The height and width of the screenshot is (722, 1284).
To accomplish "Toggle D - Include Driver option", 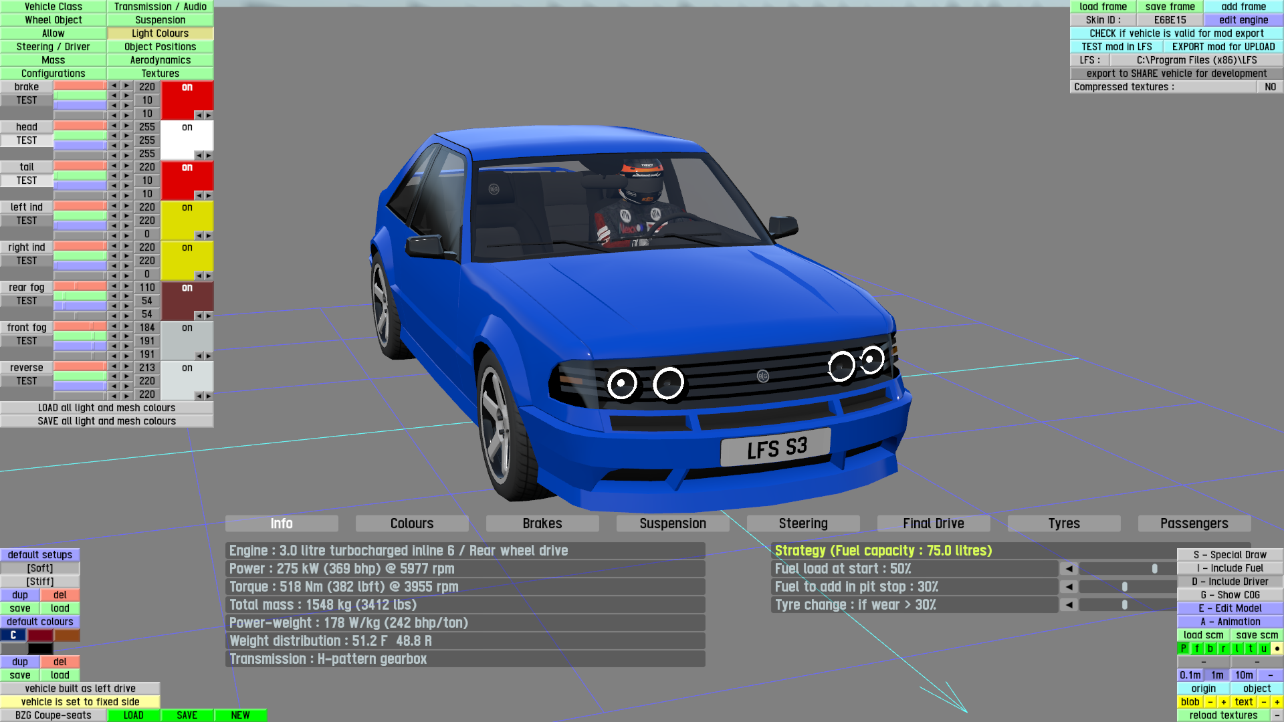I will tap(1230, 582).
